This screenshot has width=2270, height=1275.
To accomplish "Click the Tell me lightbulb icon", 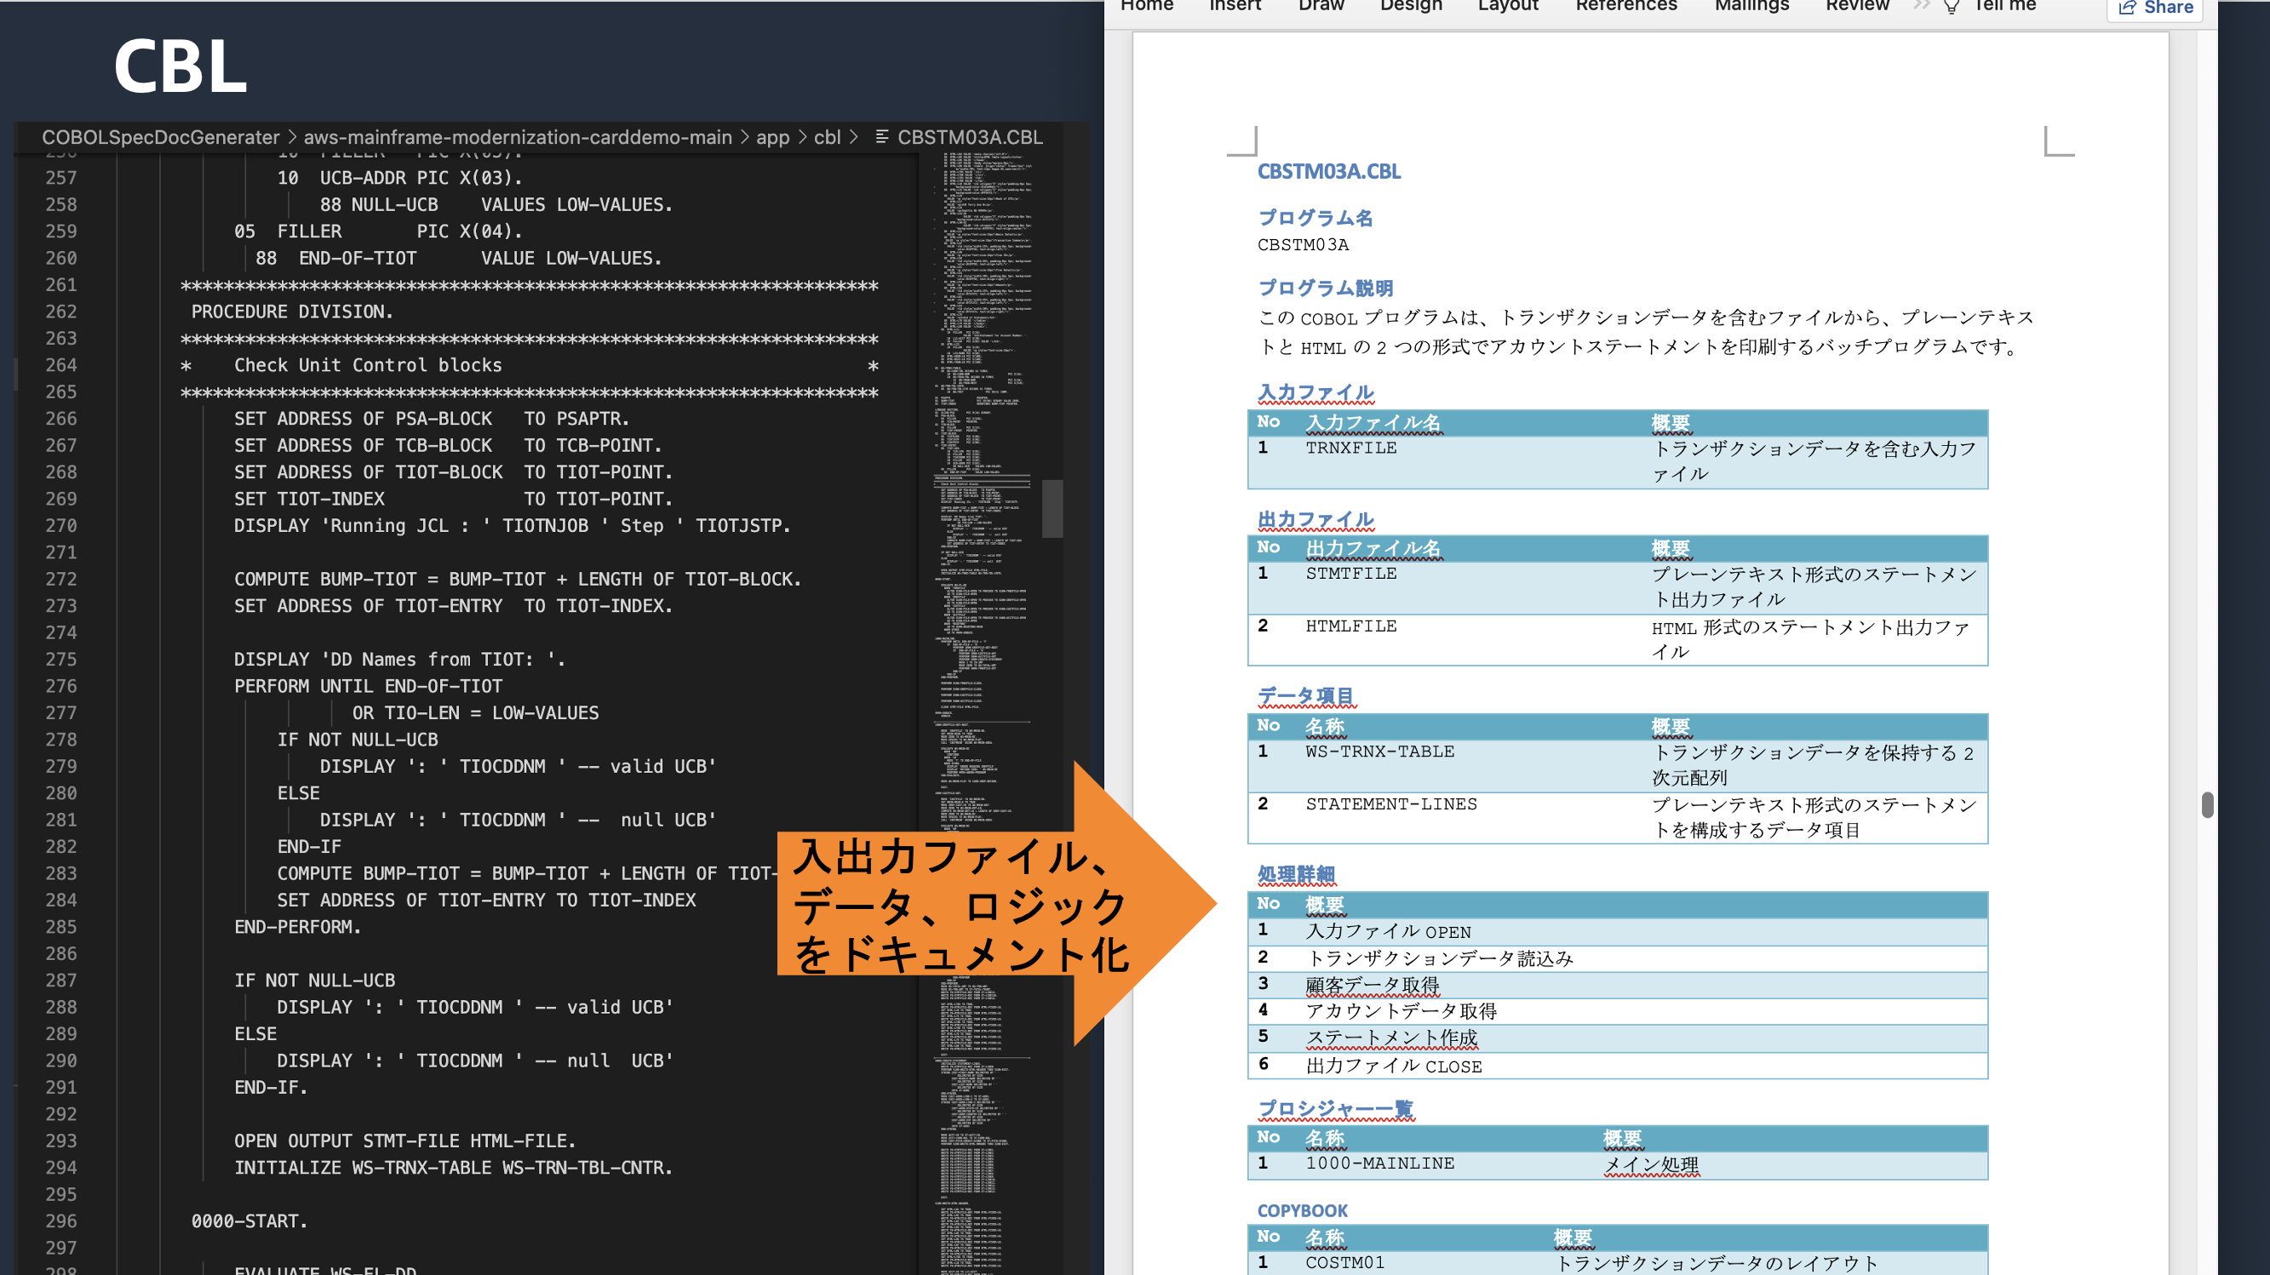I will [x=1951, y=7].
